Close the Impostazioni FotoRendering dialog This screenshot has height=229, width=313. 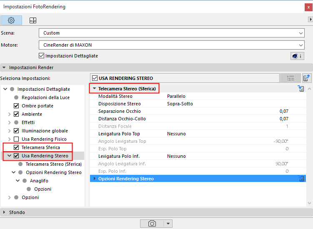(x=308, y=7)
